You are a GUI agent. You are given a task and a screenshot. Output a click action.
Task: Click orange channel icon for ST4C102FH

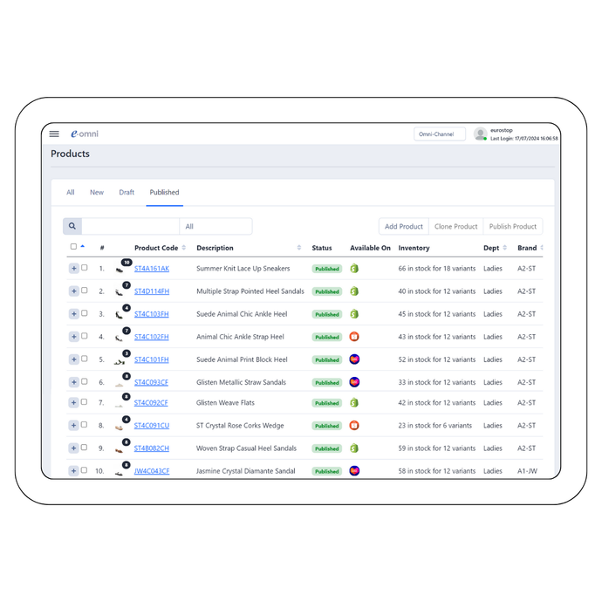354,337
